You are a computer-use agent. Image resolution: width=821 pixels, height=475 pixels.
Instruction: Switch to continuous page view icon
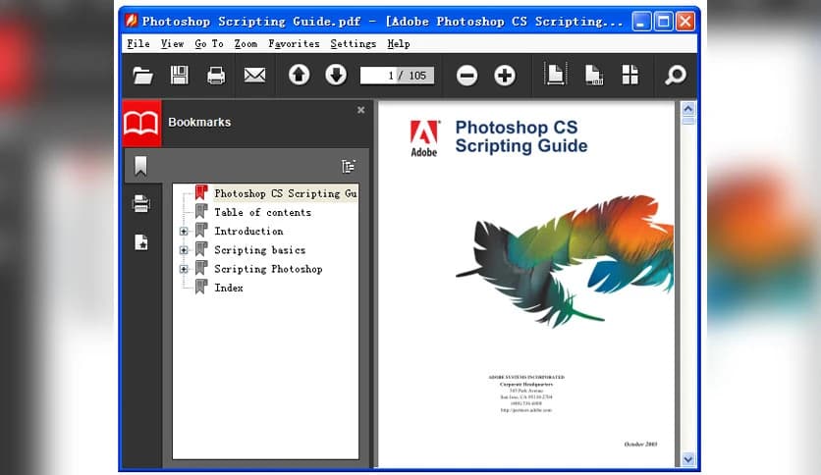[x=594, y=75]
